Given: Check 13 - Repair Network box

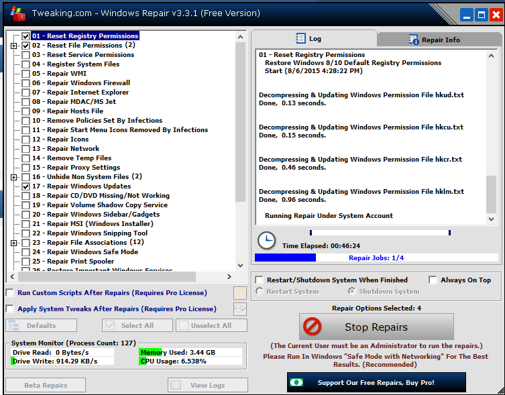Looking at the screenshot, I should coord(25,149).
